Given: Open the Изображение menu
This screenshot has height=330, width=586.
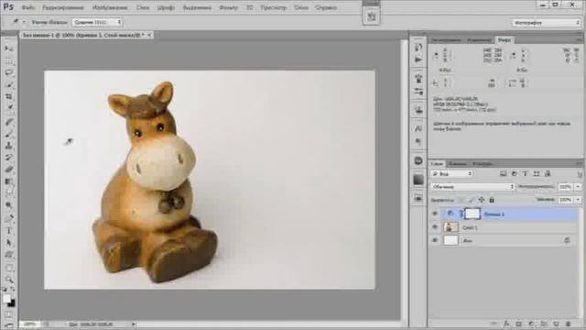Looking at the screenshot, I should point(110,7).
